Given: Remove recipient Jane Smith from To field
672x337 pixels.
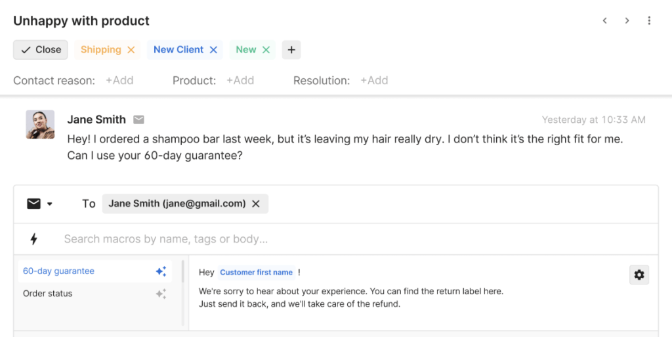Looking at the screenshot, I should coord(256,204).
